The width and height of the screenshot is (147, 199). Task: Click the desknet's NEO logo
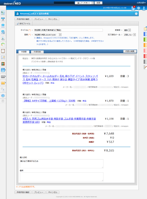coord(12,3)
